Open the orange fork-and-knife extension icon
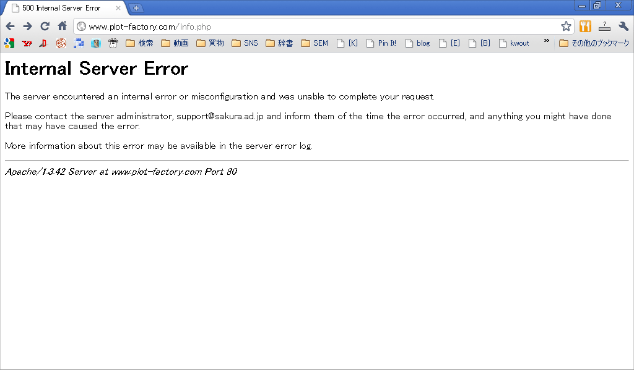Screen dimensions: 634x370 pyautogui.click(x=585, y=27)
